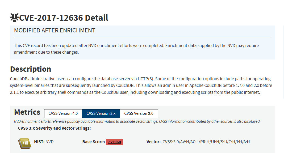
Task: Click the italic NVD enrichment efforts note
Action: [x=137, y=121]
